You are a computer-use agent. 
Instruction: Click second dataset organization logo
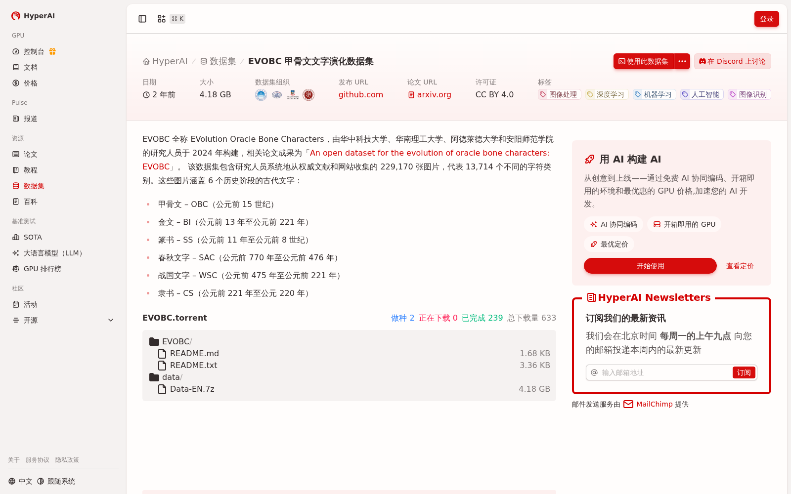[x=277, y=95]
